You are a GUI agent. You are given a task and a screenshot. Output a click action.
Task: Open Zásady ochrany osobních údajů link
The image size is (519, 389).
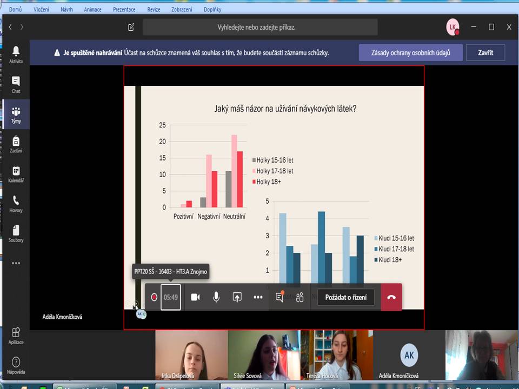pos(411,53)
